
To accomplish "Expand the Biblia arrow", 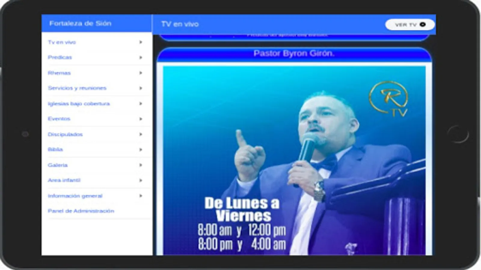I will coord(141,149).
